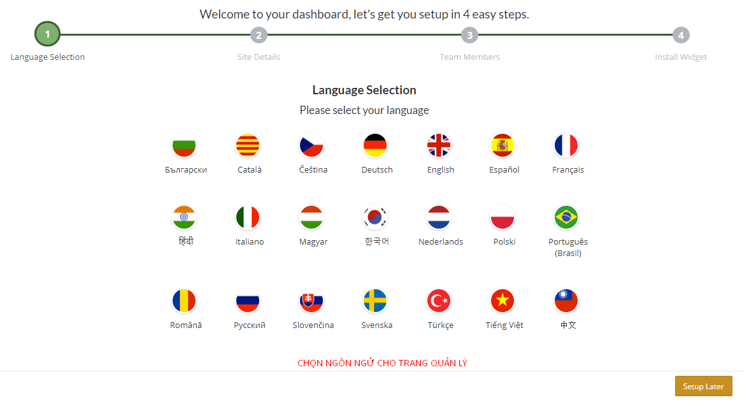The height and width of the screenshot is (407, 756).
Task: Click the Français text label
Action: click(568, 170)
